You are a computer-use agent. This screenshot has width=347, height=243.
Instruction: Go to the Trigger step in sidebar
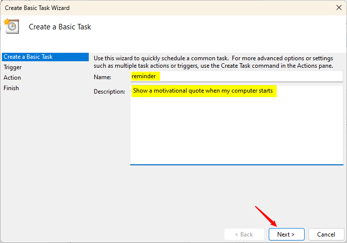[12, 67]
